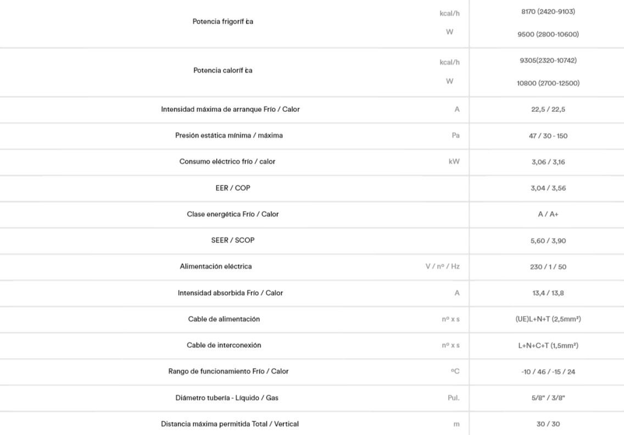624x435 pixels.
Task: Click Distancia máxima permitida Total / Vertical
Action: pos(230,423)
